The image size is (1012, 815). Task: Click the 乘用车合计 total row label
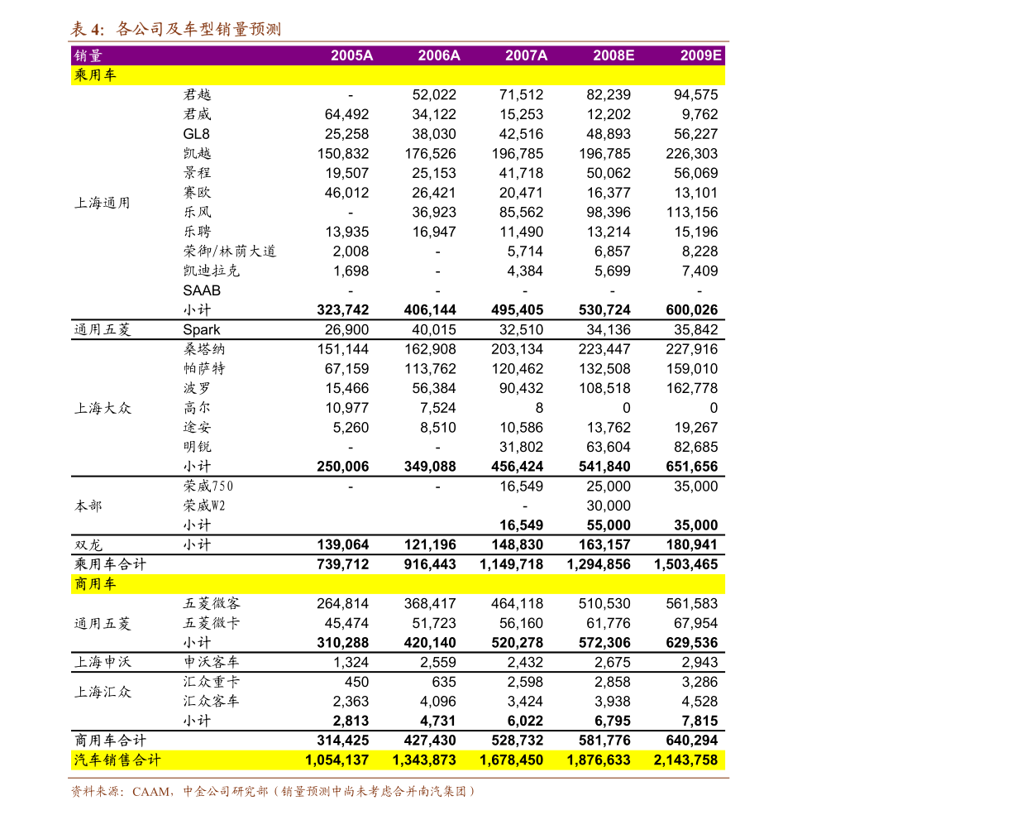[x=110, y=564]
